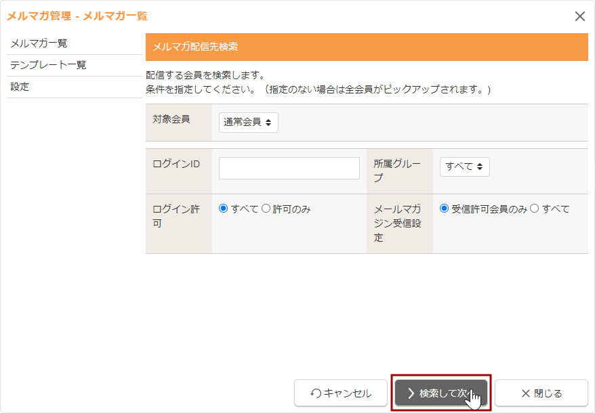
Task: Select the 許可のみ radio button
Action: (266, 209)
